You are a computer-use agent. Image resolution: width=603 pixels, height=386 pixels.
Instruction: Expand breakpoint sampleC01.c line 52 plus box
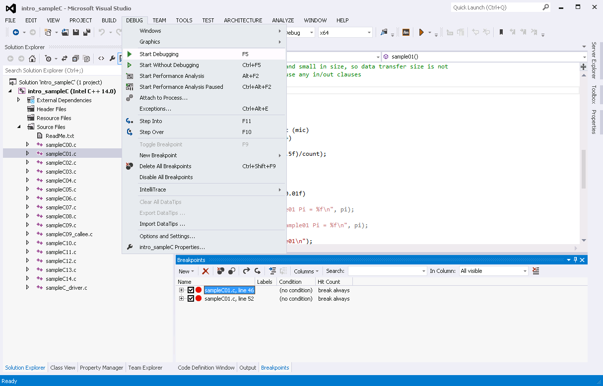coord(182,299)
